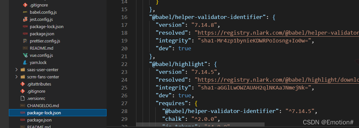
Task: Click the horizontal scrollbar thumb under the editor
Action: pos(200,124)
